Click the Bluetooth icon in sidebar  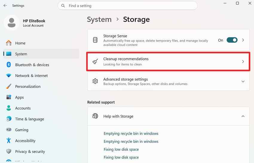point(9,64)
